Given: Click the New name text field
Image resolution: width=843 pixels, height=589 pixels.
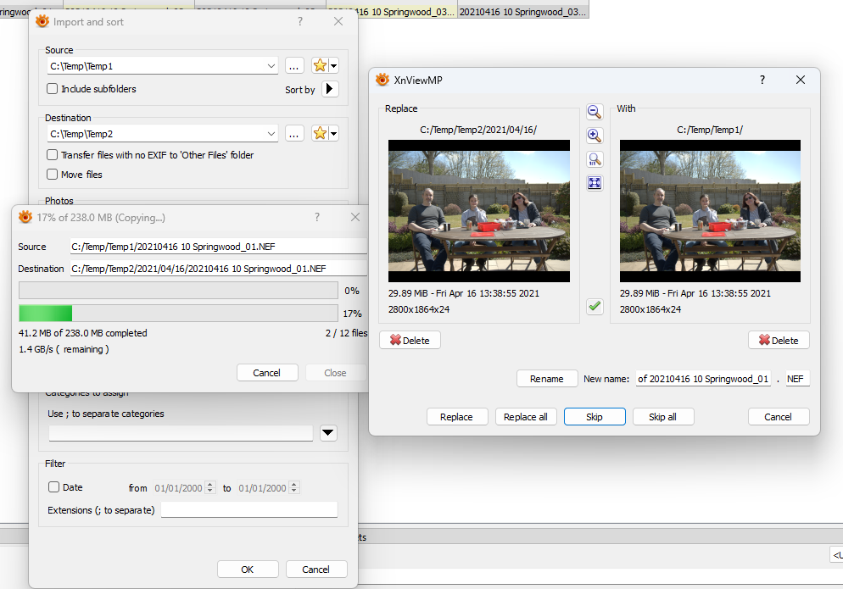Looking at the screenshot, I should (703, 379).
